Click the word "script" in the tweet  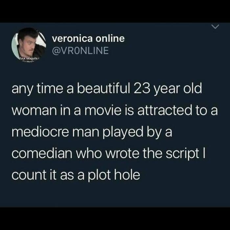pos(182,154)
